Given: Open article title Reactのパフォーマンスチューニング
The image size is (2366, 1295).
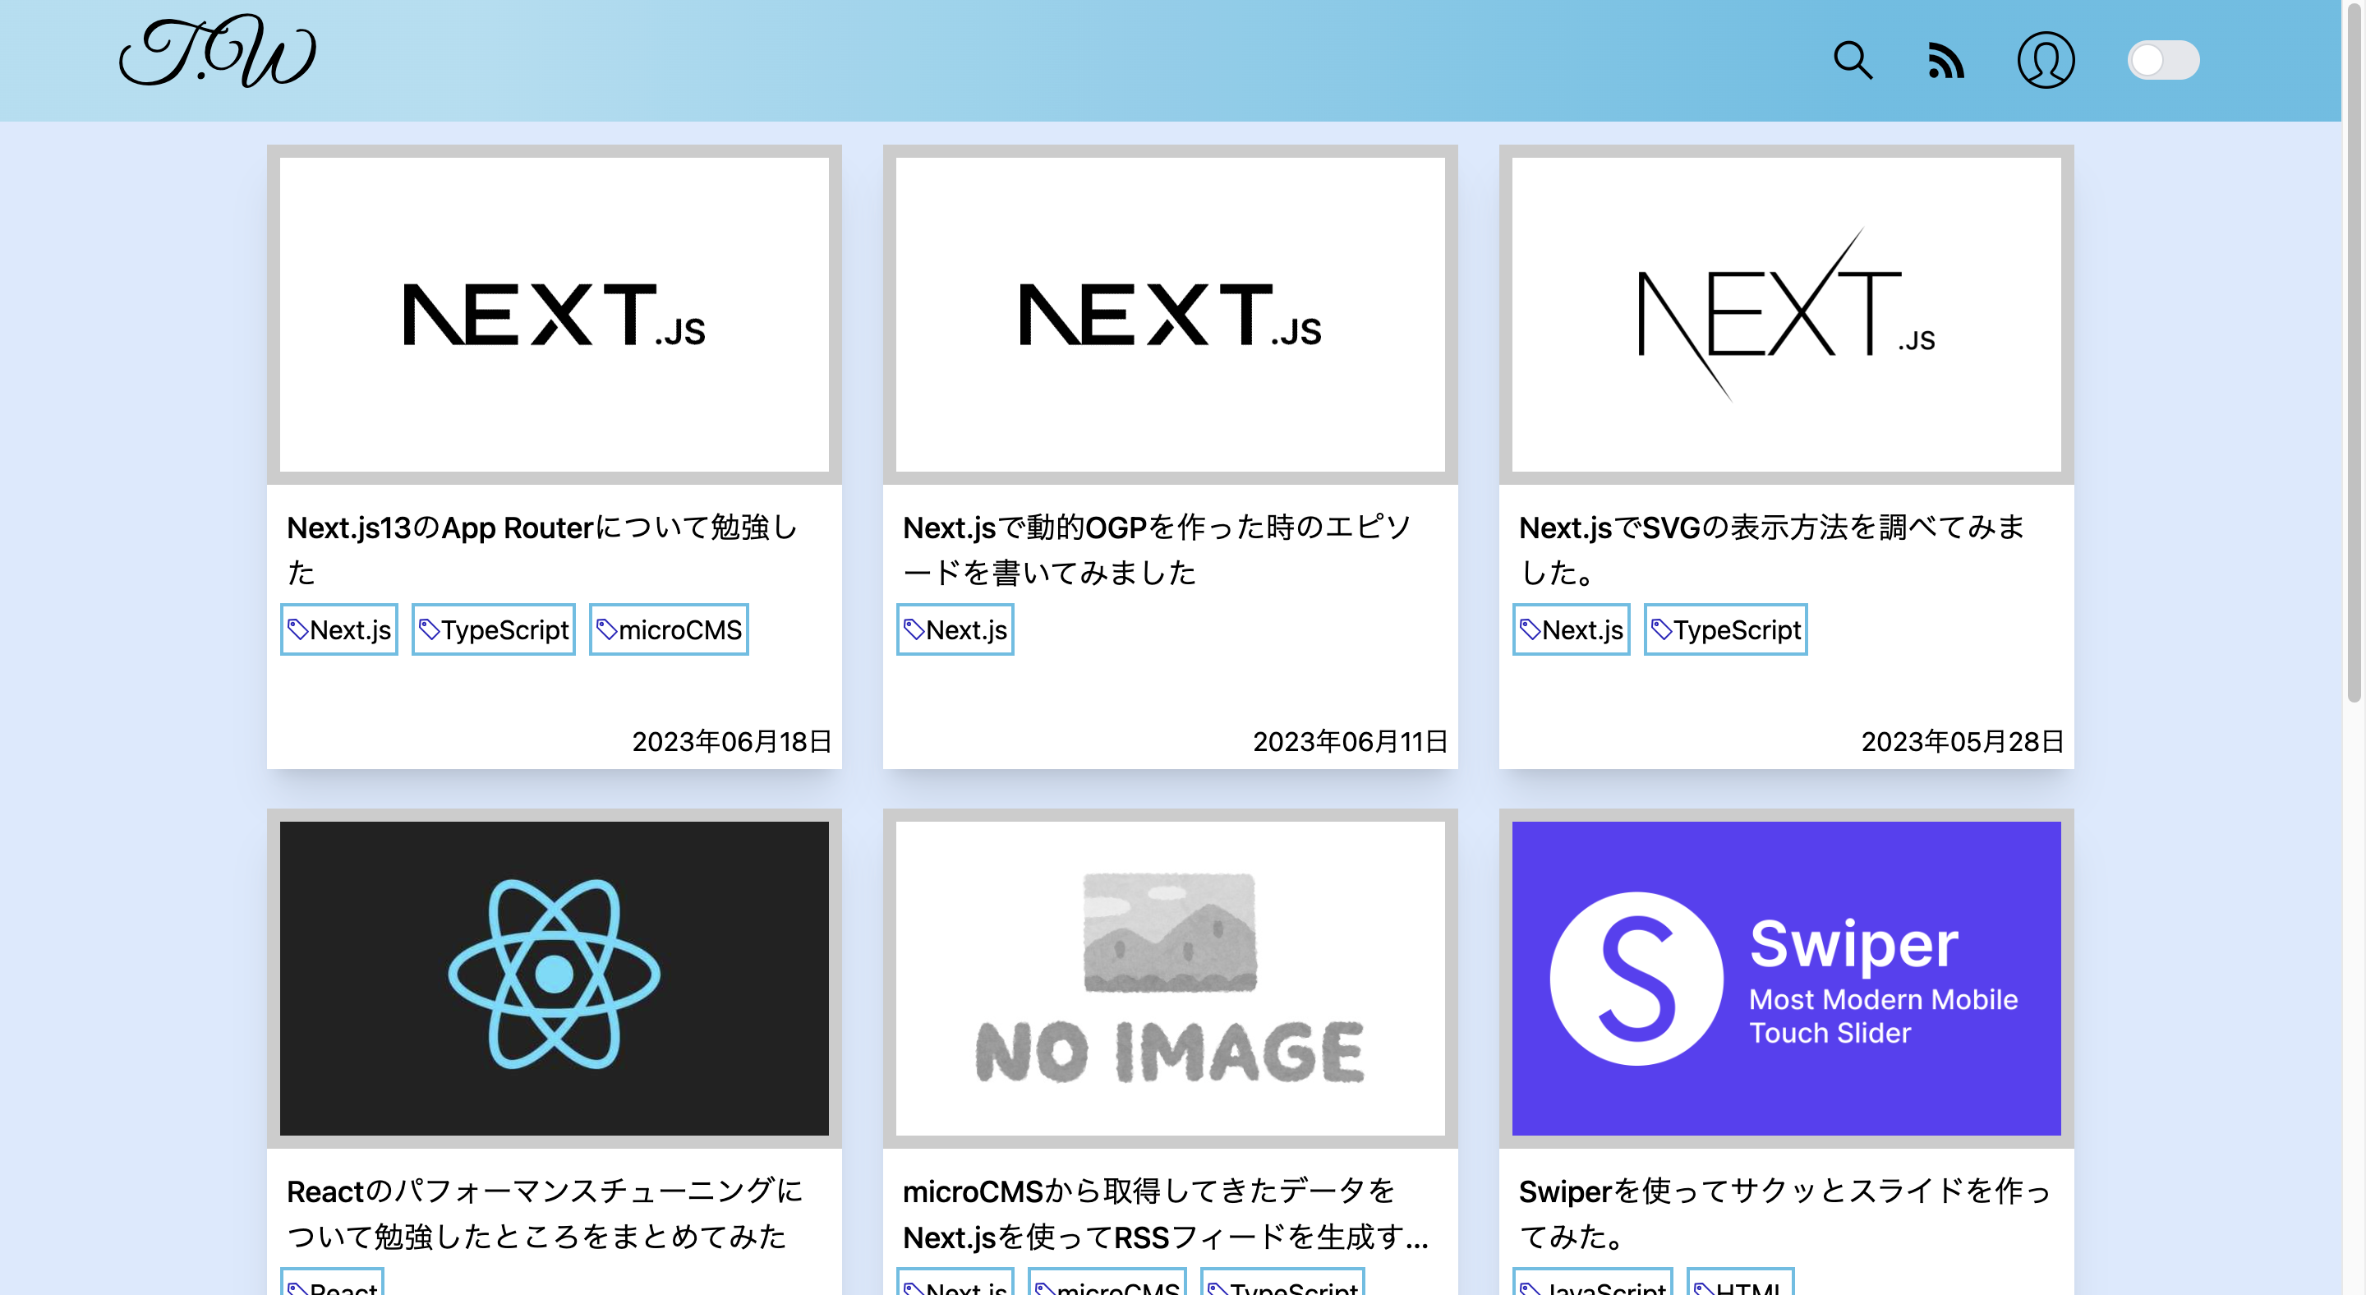Looking at the screenshot, I should tap(545, 1214).
